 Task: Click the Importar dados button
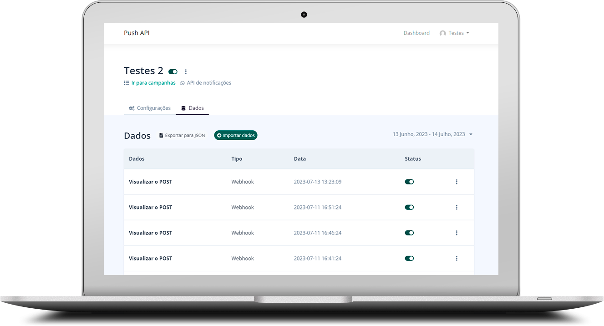(236, 135)
